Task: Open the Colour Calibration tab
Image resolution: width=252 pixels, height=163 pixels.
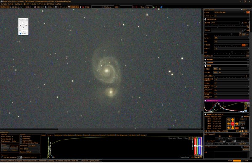Action: click(69, 135)
